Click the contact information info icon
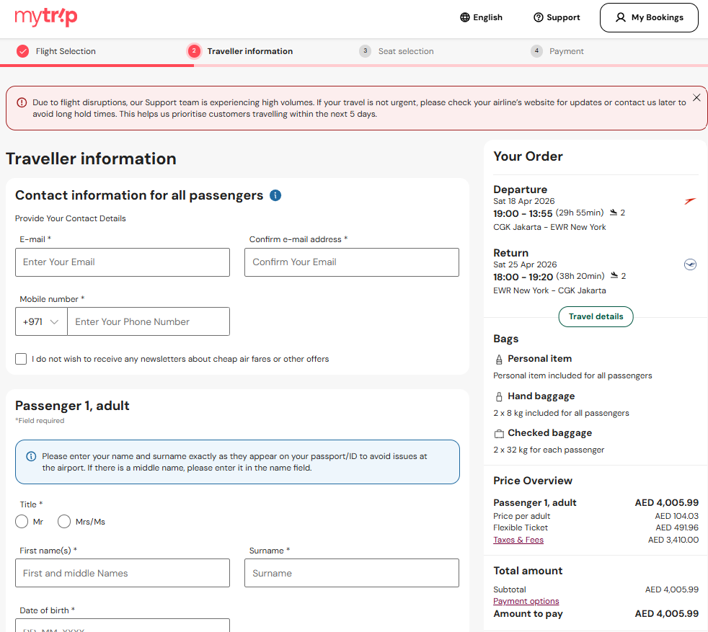 (x=275, y=195)
